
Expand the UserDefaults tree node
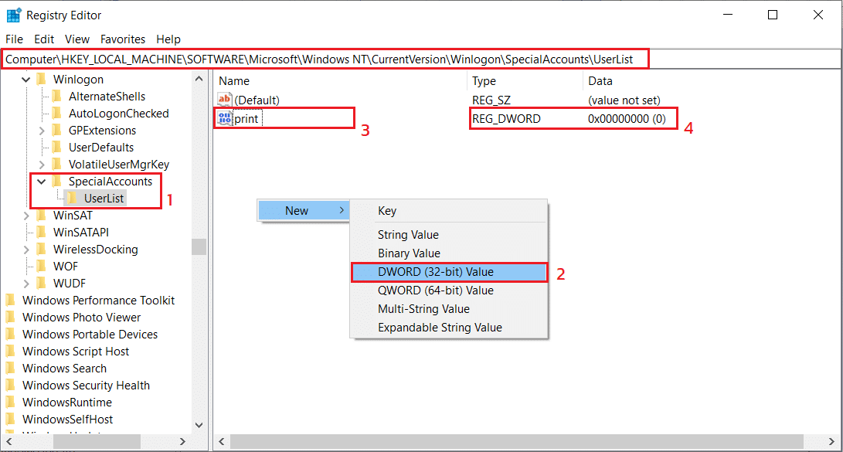click(x=42, y=148)
